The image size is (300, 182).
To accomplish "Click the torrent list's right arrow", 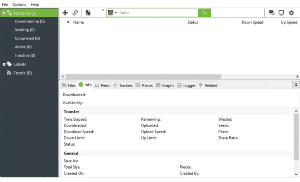I will [297, 76].
